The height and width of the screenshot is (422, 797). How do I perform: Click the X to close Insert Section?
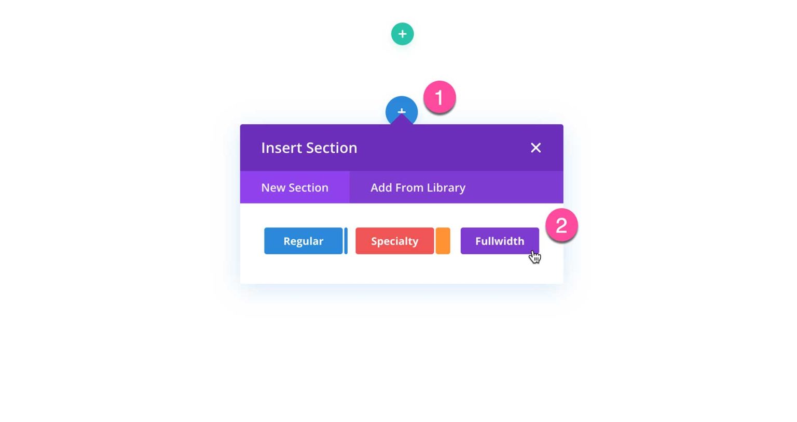click(x=535, y=148)
